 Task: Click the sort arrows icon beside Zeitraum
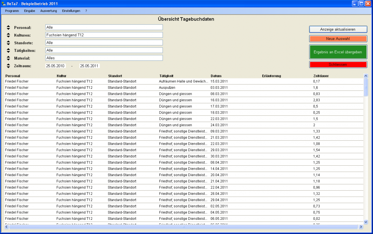(x=9, y=66)
